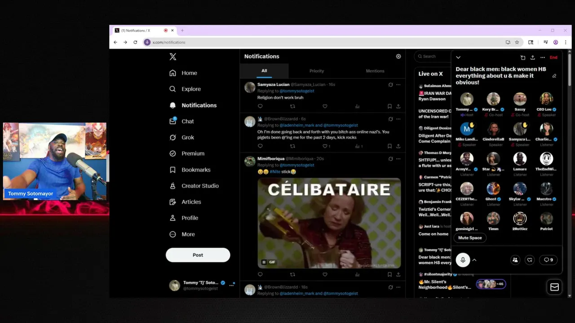Viewport: 575px width, 323px height.
Task: Like the BrownBlizzardd 6s post
Action: pyautogui.click(x=325, y=146)
